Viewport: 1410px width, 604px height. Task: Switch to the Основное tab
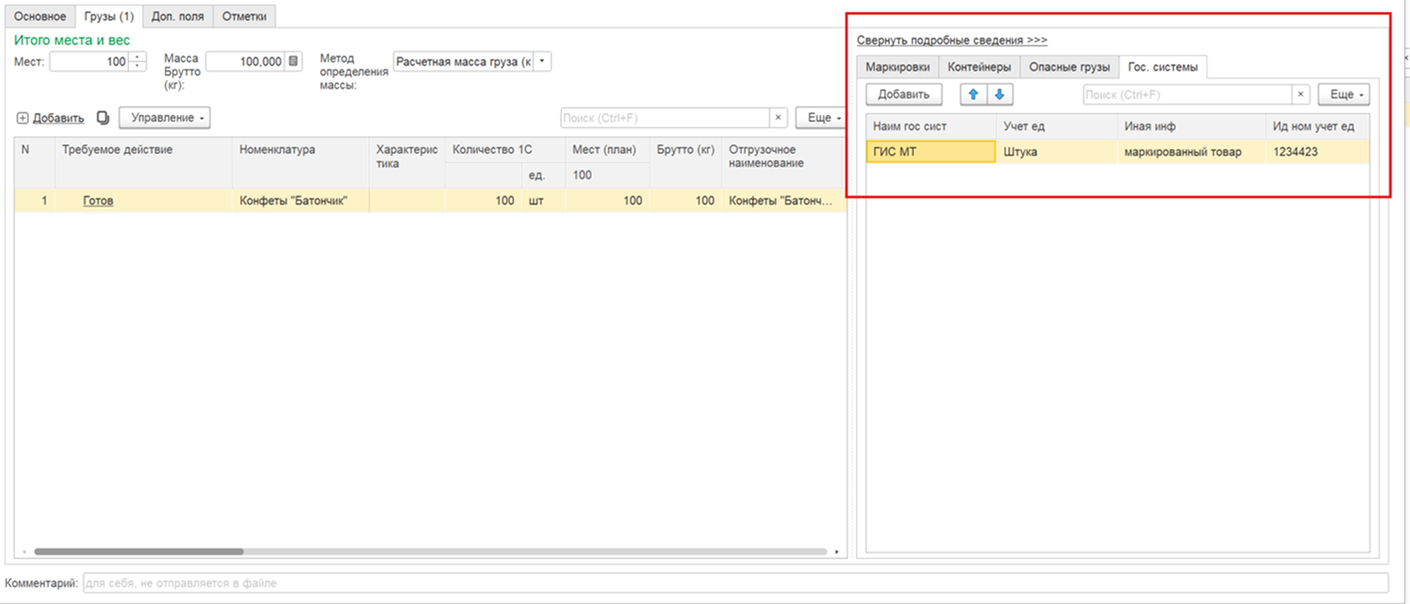point(41,17)
